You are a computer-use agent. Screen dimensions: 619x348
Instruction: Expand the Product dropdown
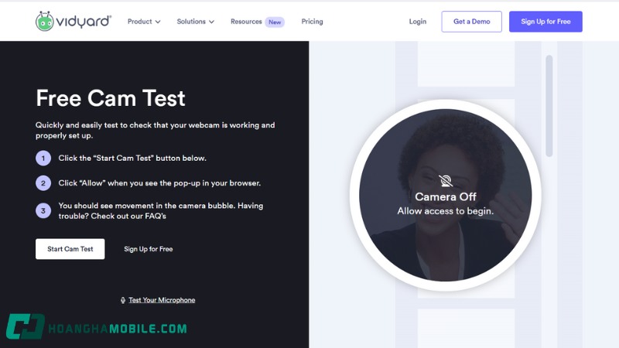(x=144, y=22)
